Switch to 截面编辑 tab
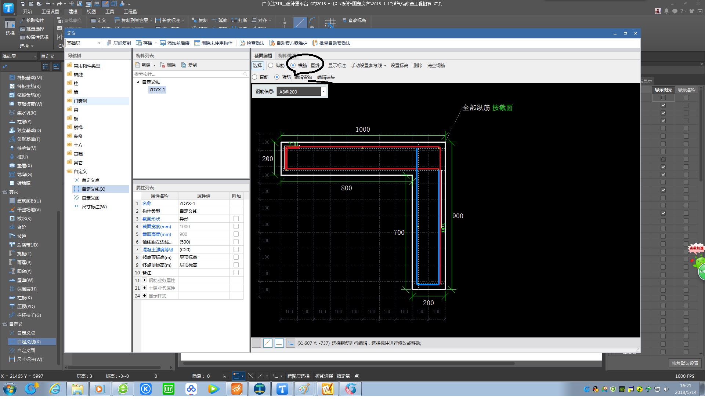This screenshot has width=705, height=402. [x=263, y=56]
